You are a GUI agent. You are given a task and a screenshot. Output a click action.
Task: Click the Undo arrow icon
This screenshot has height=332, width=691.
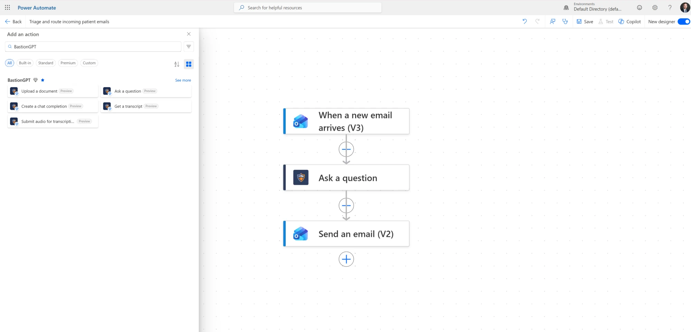[x=524, y=21]
